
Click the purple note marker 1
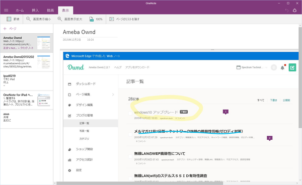click(225, 112)
